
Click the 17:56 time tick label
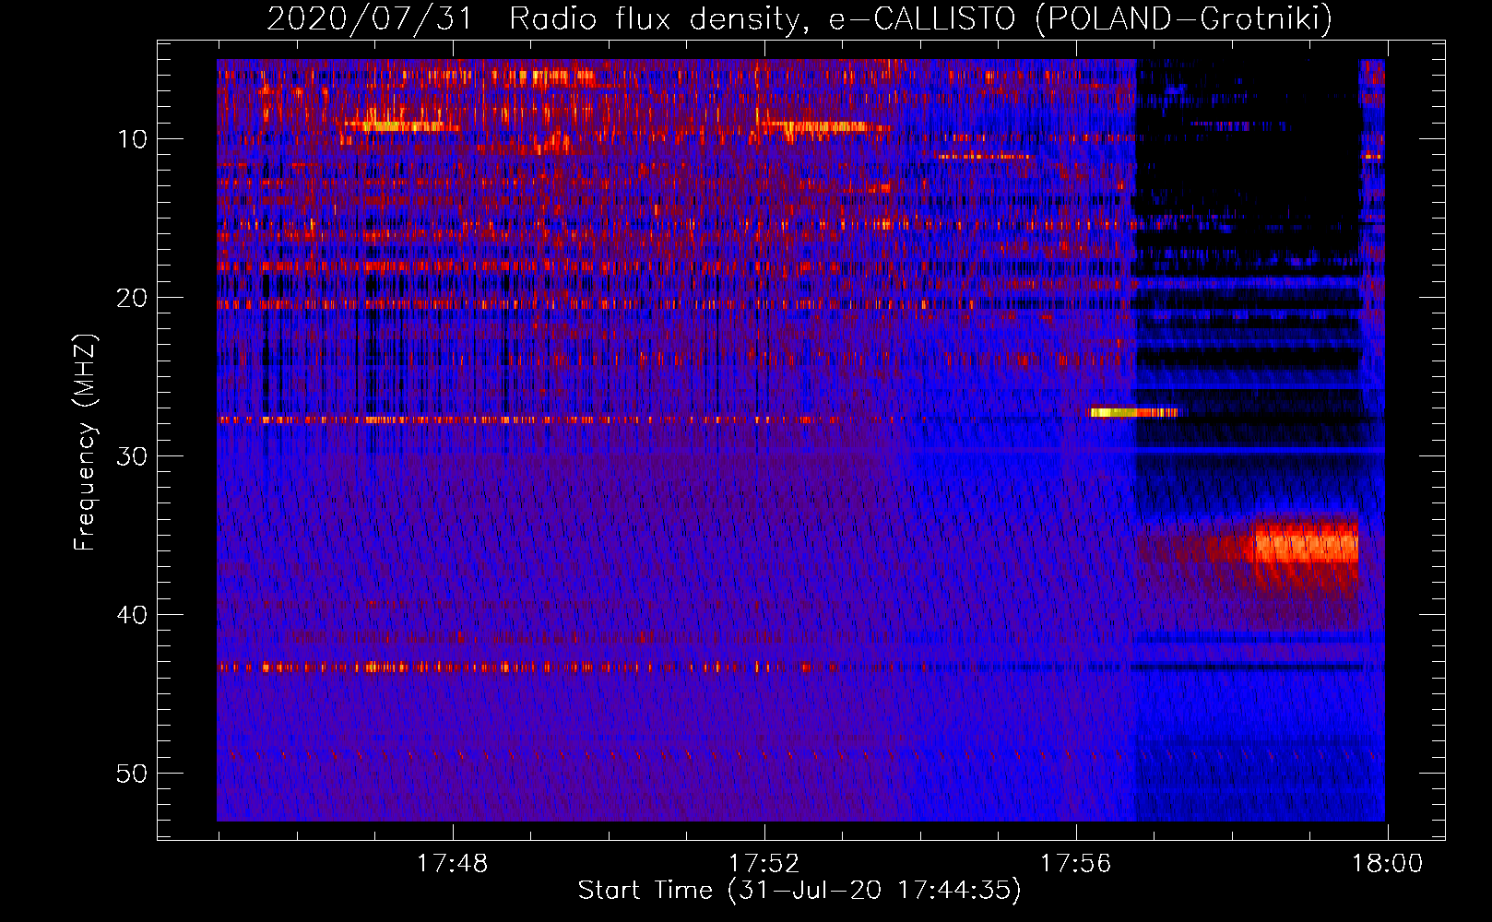pos(1076,864)
